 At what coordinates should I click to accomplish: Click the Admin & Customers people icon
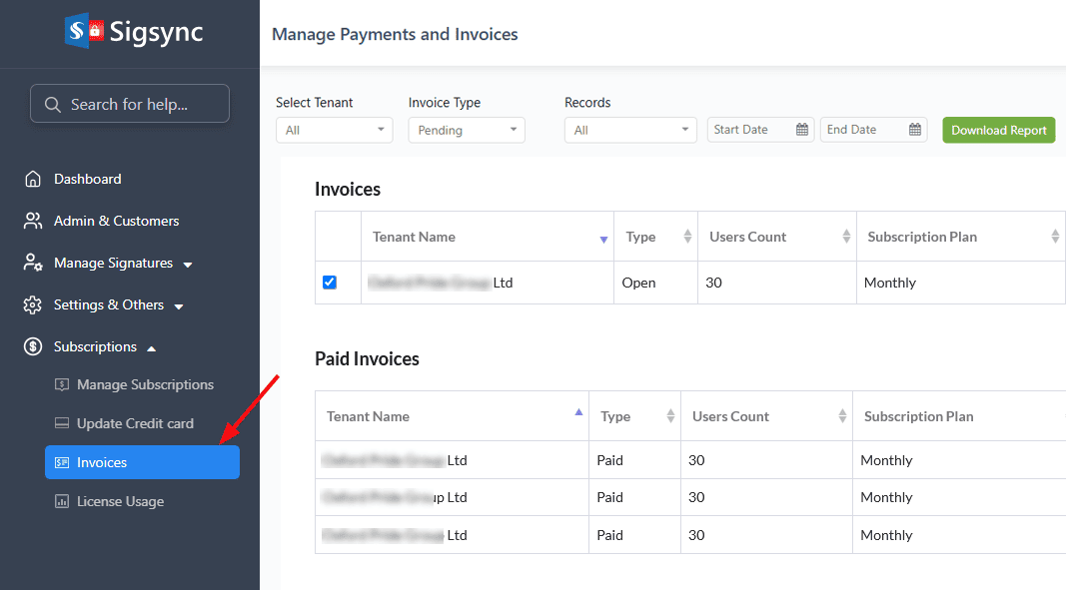[x=34, y=222]
